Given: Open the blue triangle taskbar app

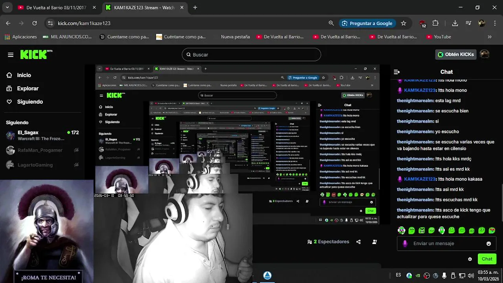Looking at the screenshot, I should pos(267,276).
